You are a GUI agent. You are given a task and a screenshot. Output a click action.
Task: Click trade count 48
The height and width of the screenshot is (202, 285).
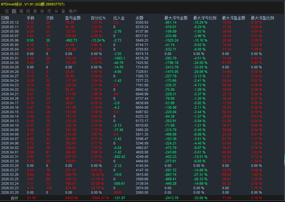click(x=48, y=85)
